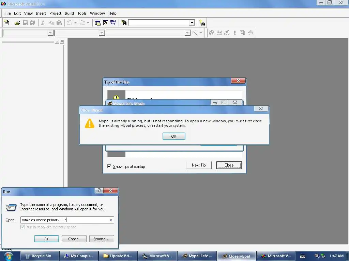Click the Go debug icon

tap(242, 33)
